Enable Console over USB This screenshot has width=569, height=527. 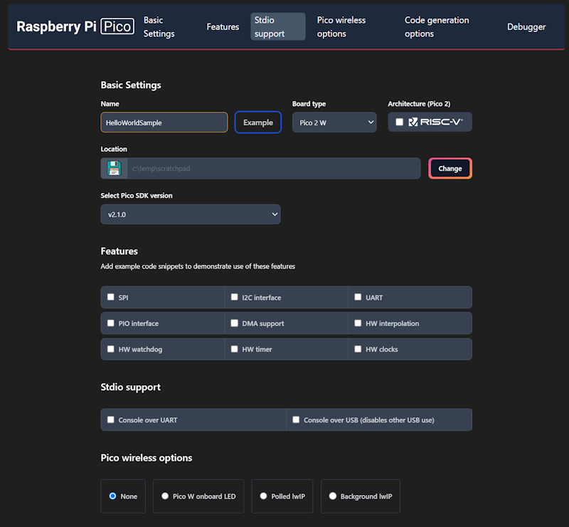(296, 419)
